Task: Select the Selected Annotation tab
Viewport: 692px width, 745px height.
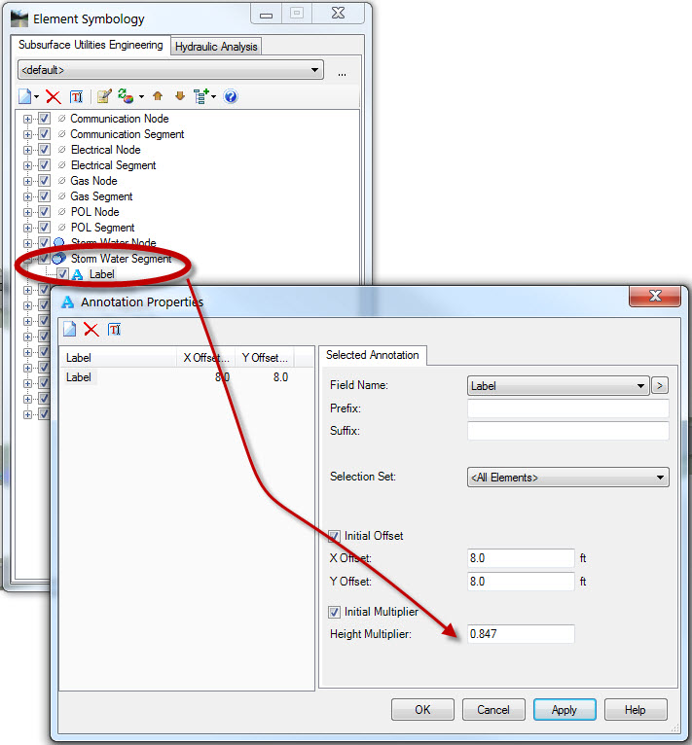Action: [373, 355]
